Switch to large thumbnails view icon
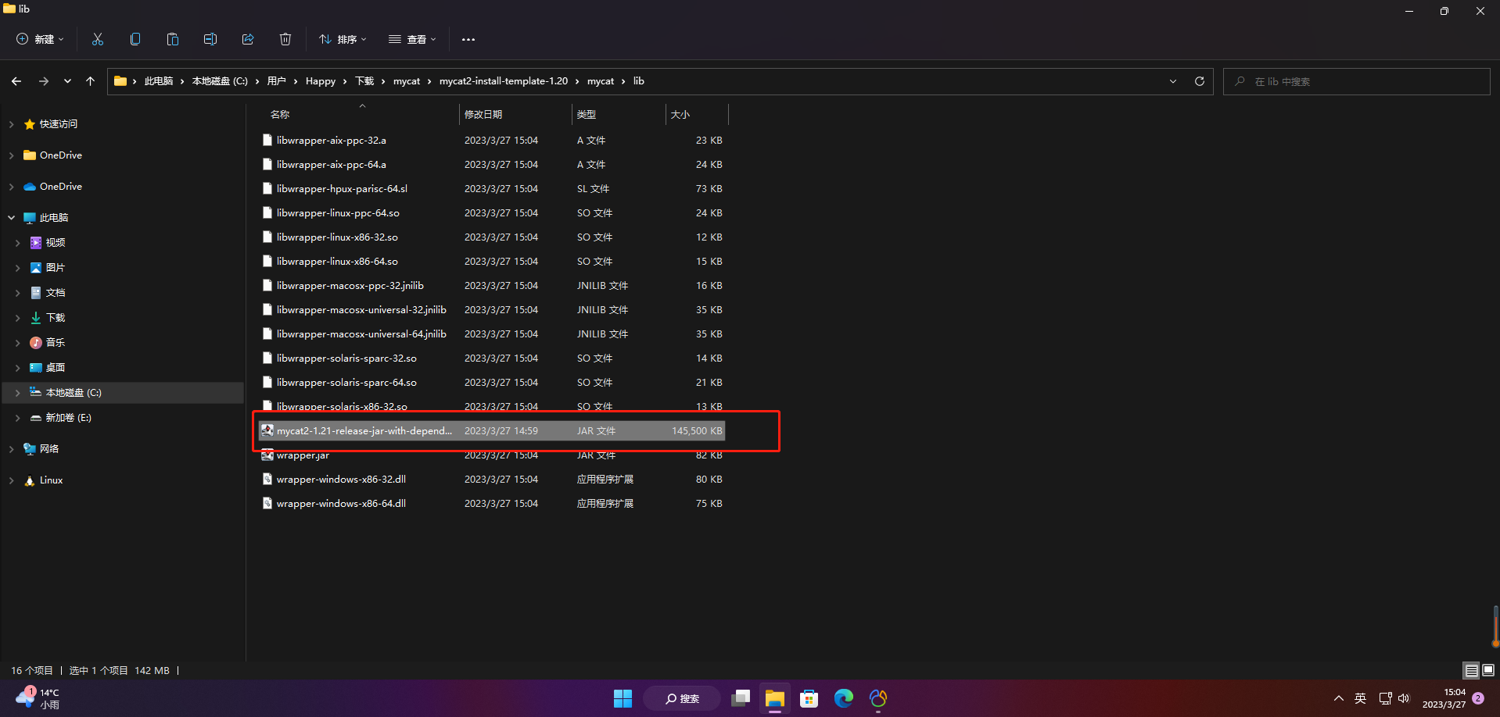 pos(1488,670)
